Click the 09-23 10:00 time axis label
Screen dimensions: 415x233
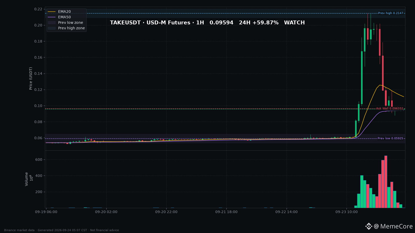(347, 212)
